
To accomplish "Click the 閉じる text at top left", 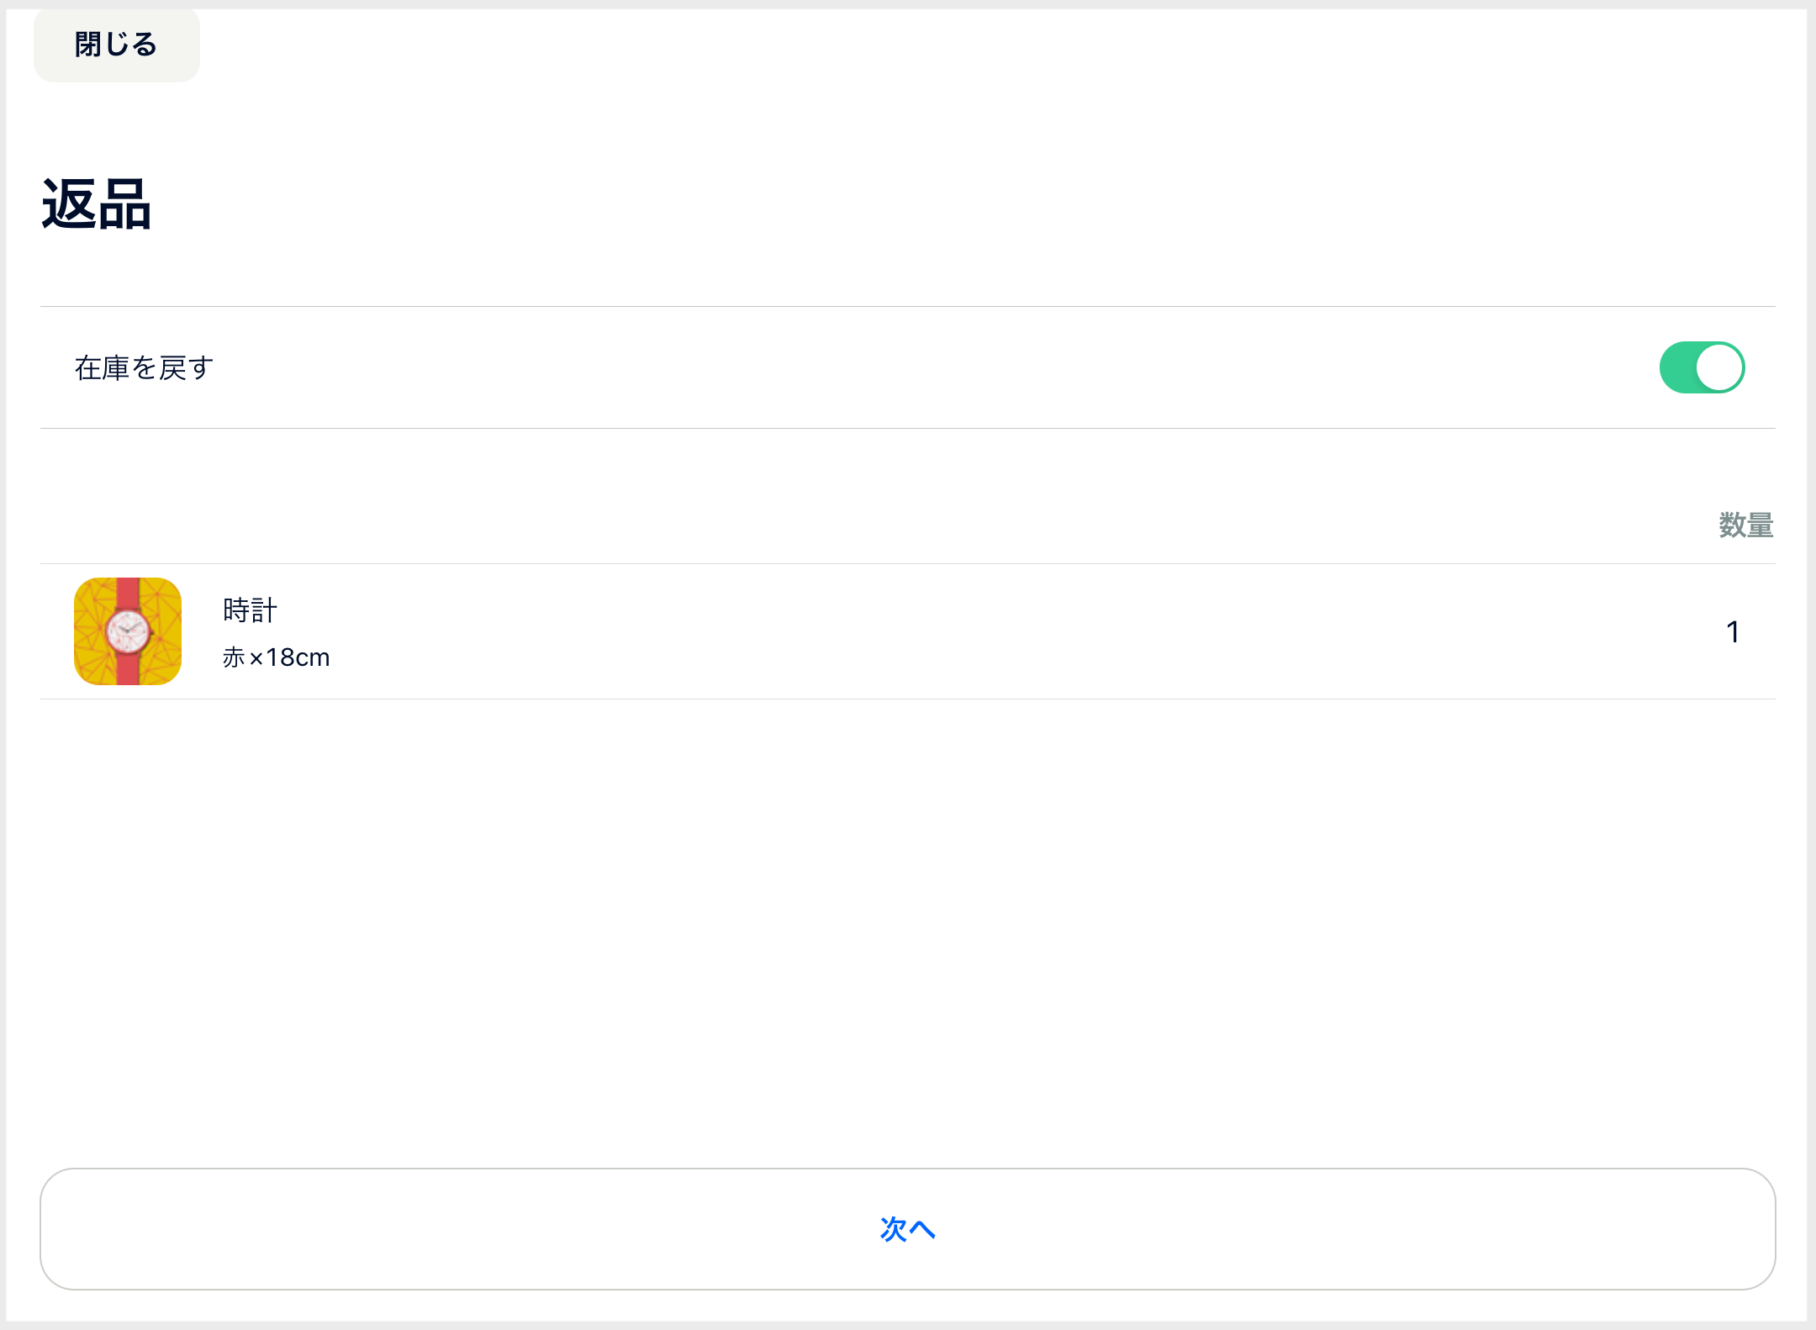I will point(117,45).
